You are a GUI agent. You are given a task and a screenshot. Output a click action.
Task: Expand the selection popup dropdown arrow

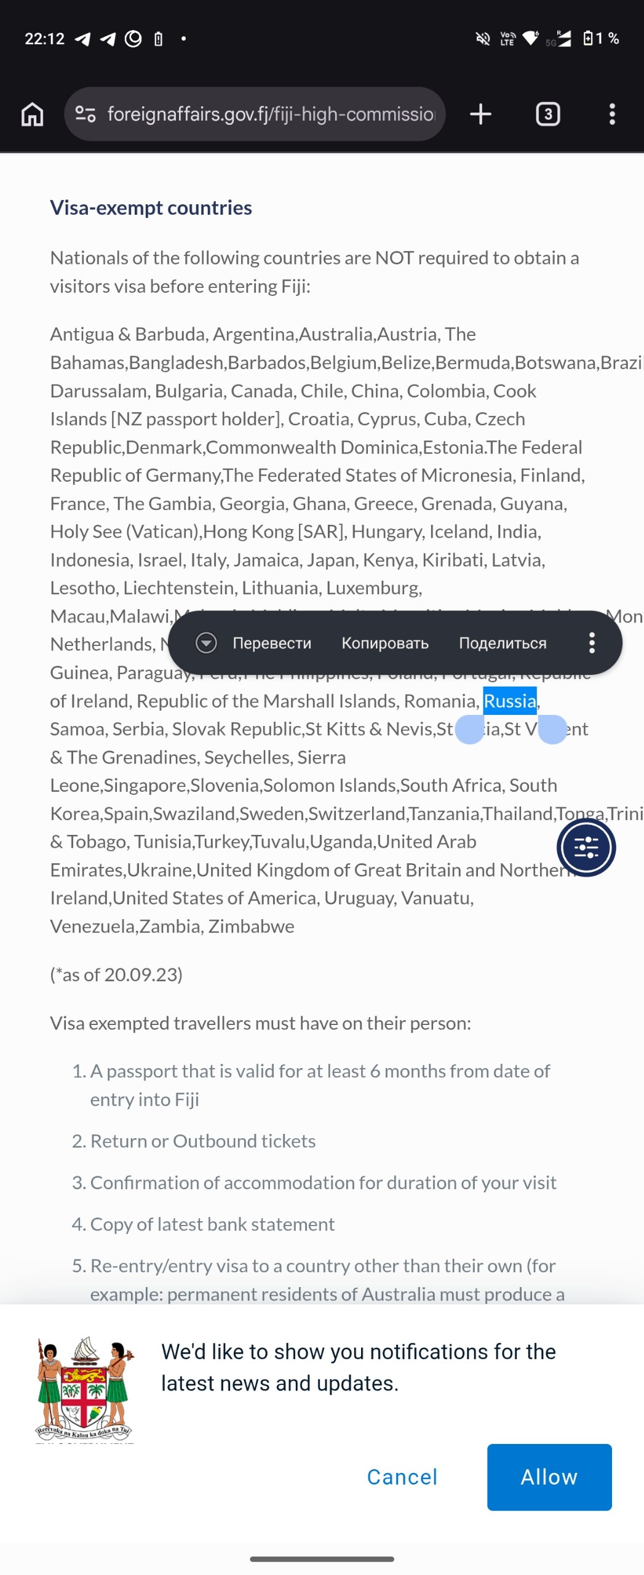(x=206, y=642)
